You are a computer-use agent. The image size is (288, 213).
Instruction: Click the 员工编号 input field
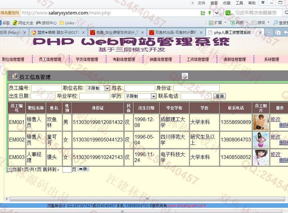[x=46, y=88]
